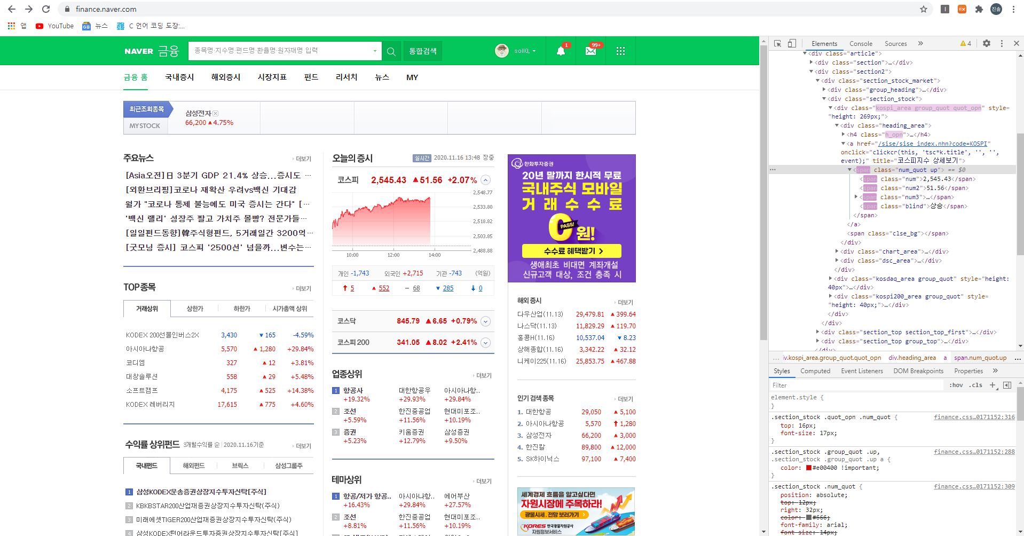Viewport: 1024px width, 536px height.
Task: Click the user profile avatar
Action: point(502,51)
